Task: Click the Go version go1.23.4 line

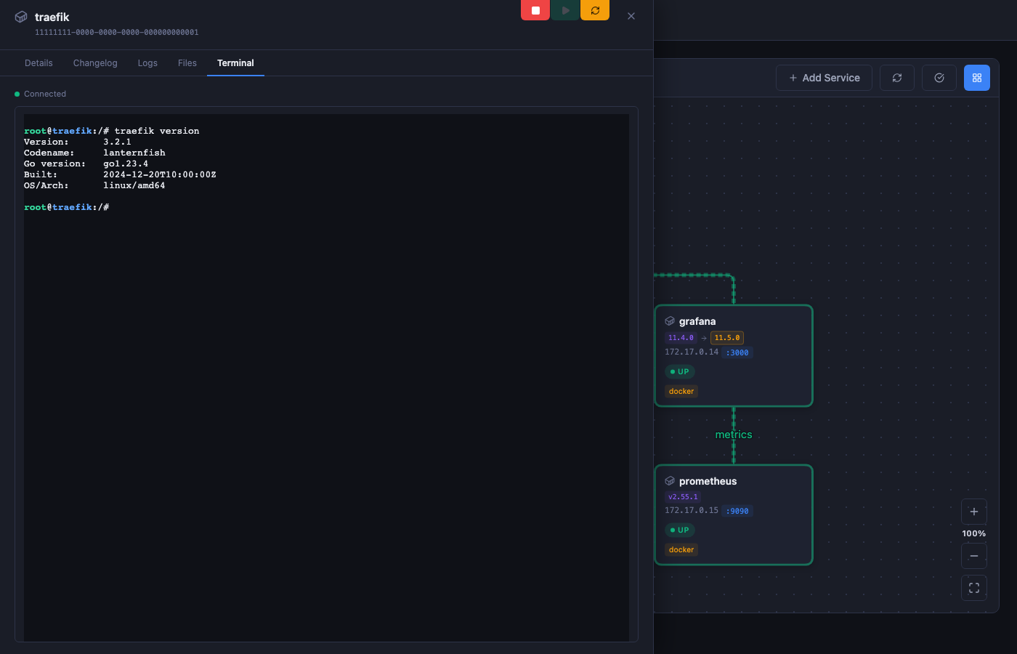Action: pos(86,163)
